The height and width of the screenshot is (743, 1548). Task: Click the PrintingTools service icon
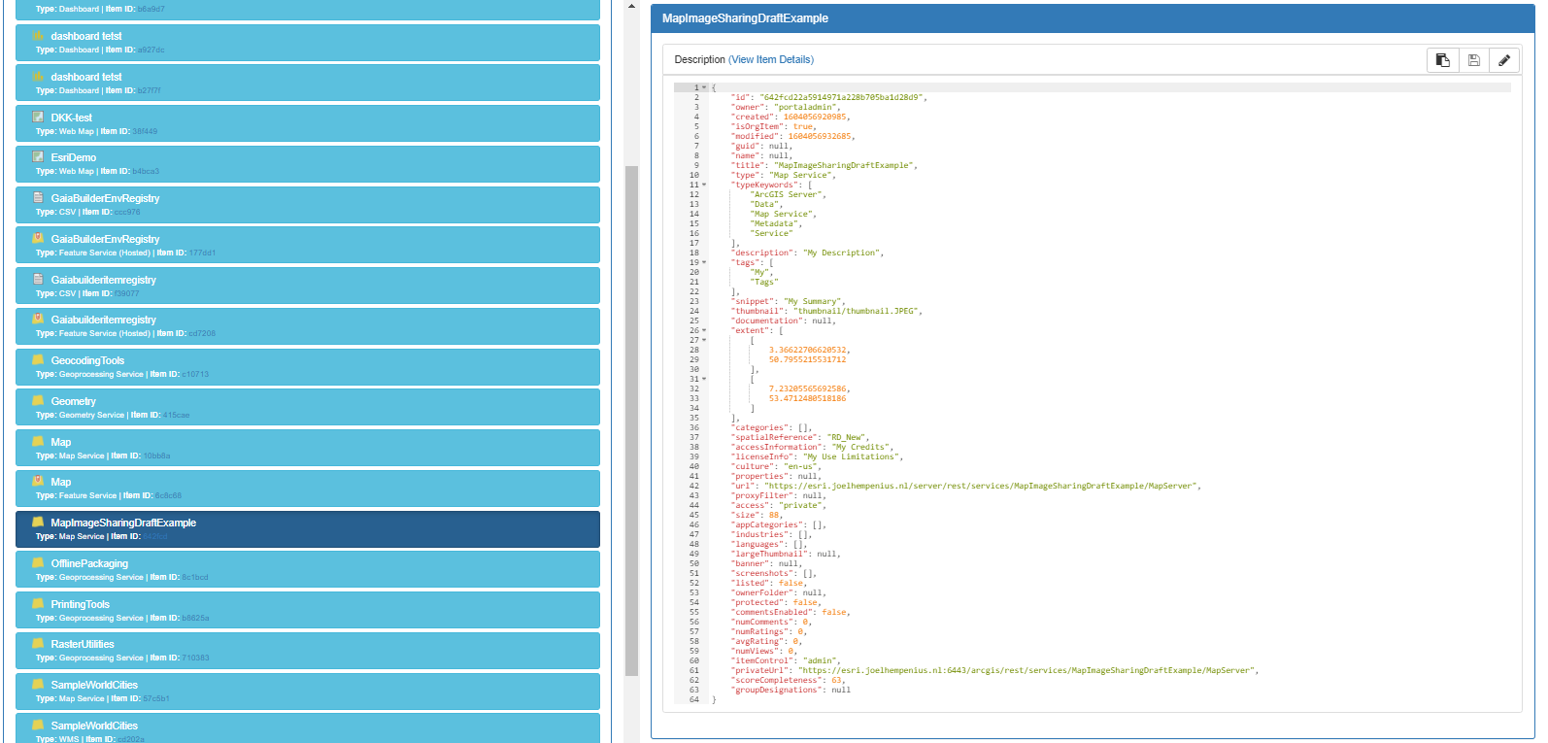coord(38,603)
